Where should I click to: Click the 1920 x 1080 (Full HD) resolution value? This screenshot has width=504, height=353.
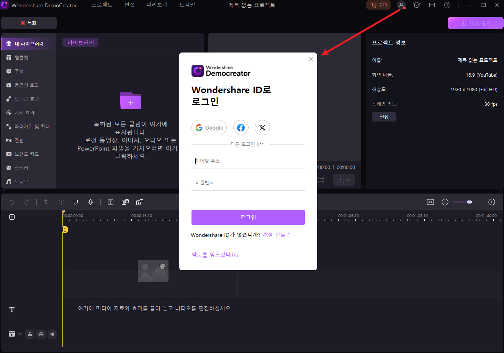pos(474,89)
